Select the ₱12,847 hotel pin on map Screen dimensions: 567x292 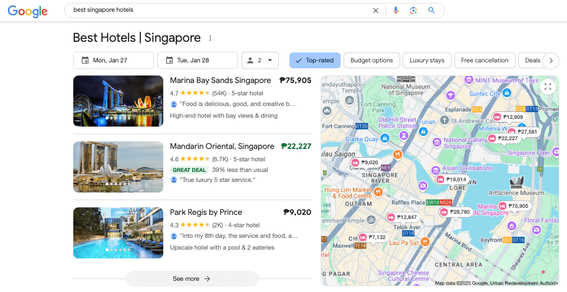coord(403,217)
